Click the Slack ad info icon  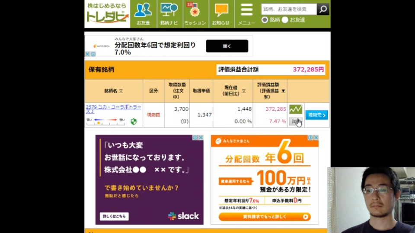(195, 138)
